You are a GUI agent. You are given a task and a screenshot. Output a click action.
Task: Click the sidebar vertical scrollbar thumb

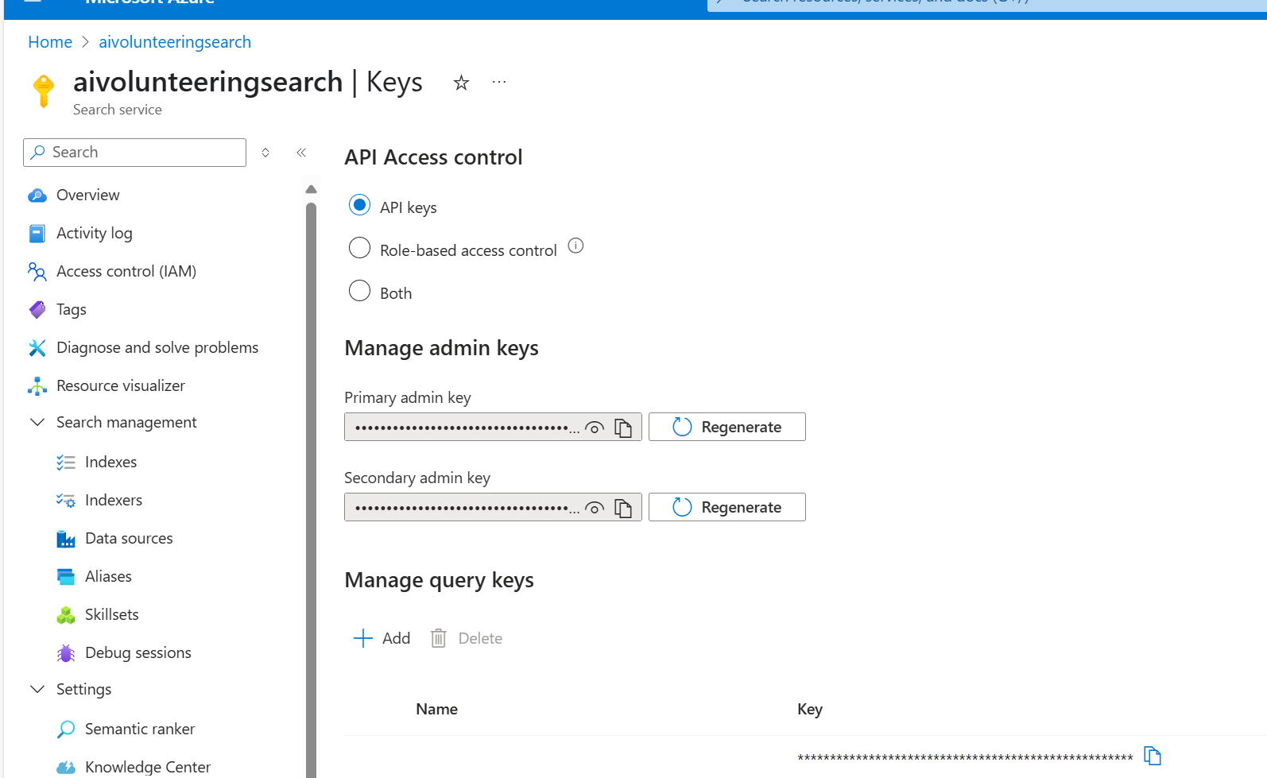click(x=312, y=489)
